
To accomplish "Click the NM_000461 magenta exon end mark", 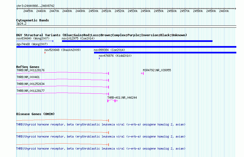I will pyautogui.click(x=108, y=80).
